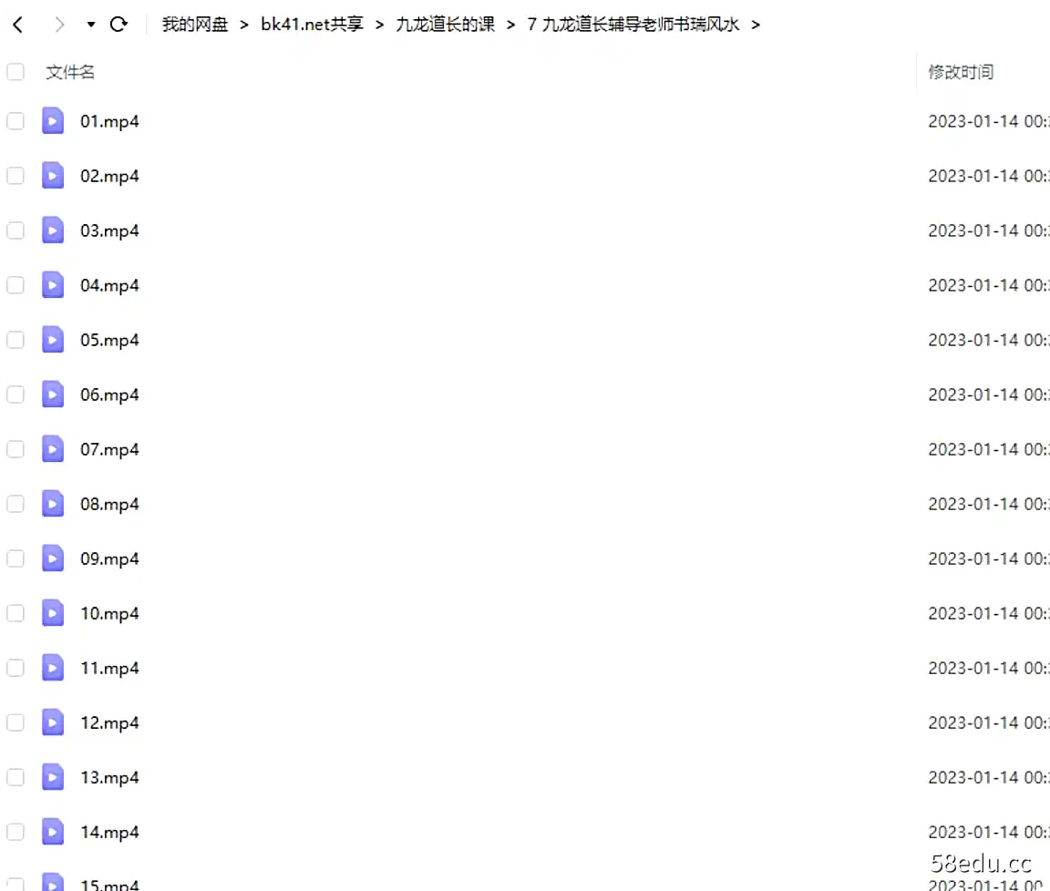Go to 九龙道长的课 breadcrumb folder
Screen dimensions: 1050x891
(x=446, y=25)
